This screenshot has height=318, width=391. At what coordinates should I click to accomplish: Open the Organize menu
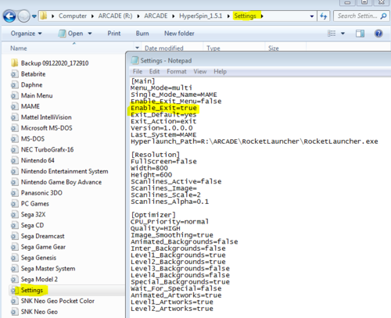tap(26, 34)
